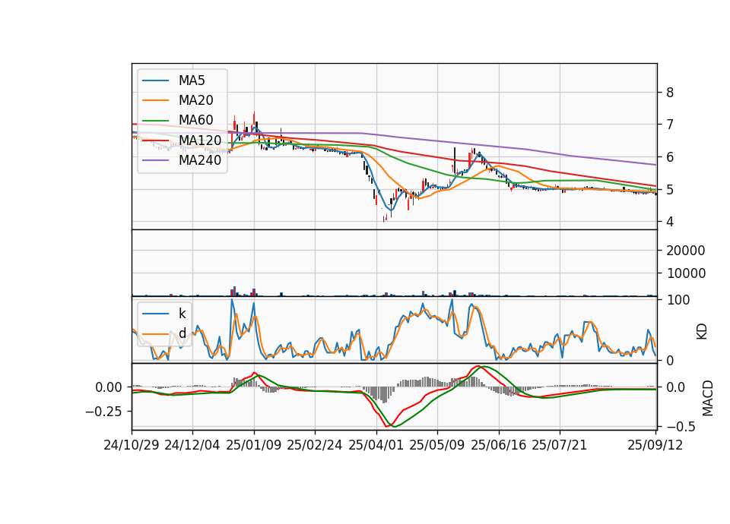Click the 25/04/01 date axis label
Screen dimensions: 730x524
(376, 445)
